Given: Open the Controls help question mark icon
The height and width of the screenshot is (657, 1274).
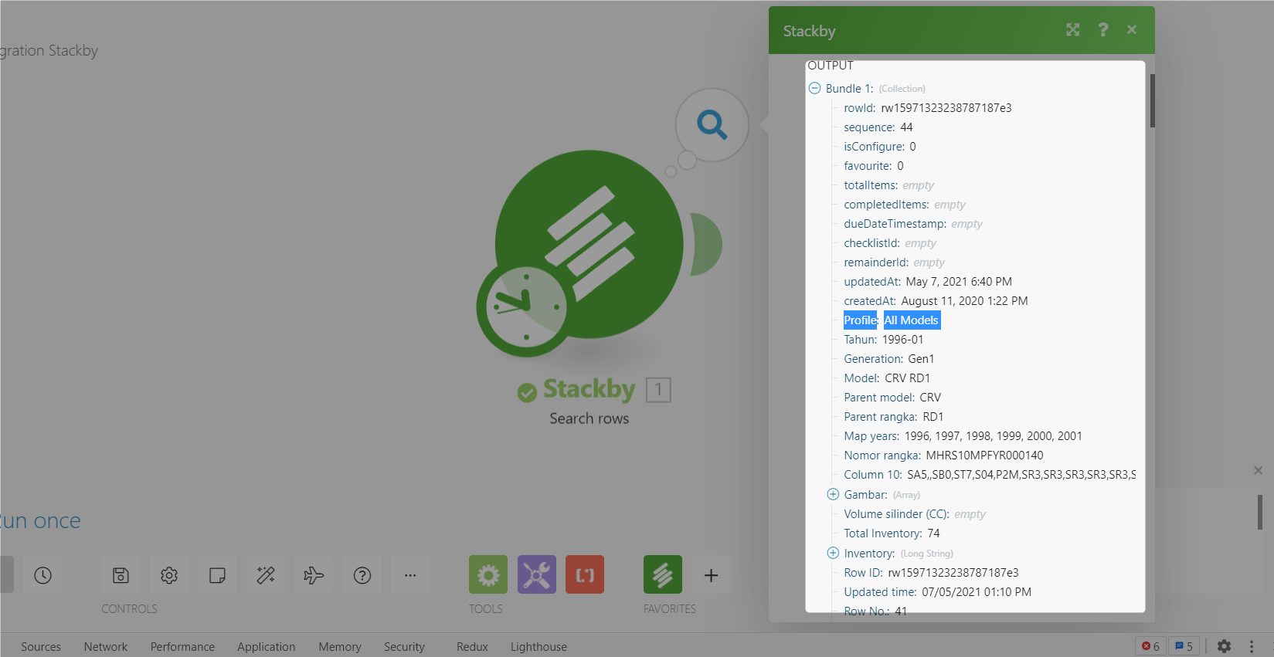Looking at the screenshot, I should click(x=362, y=575).
